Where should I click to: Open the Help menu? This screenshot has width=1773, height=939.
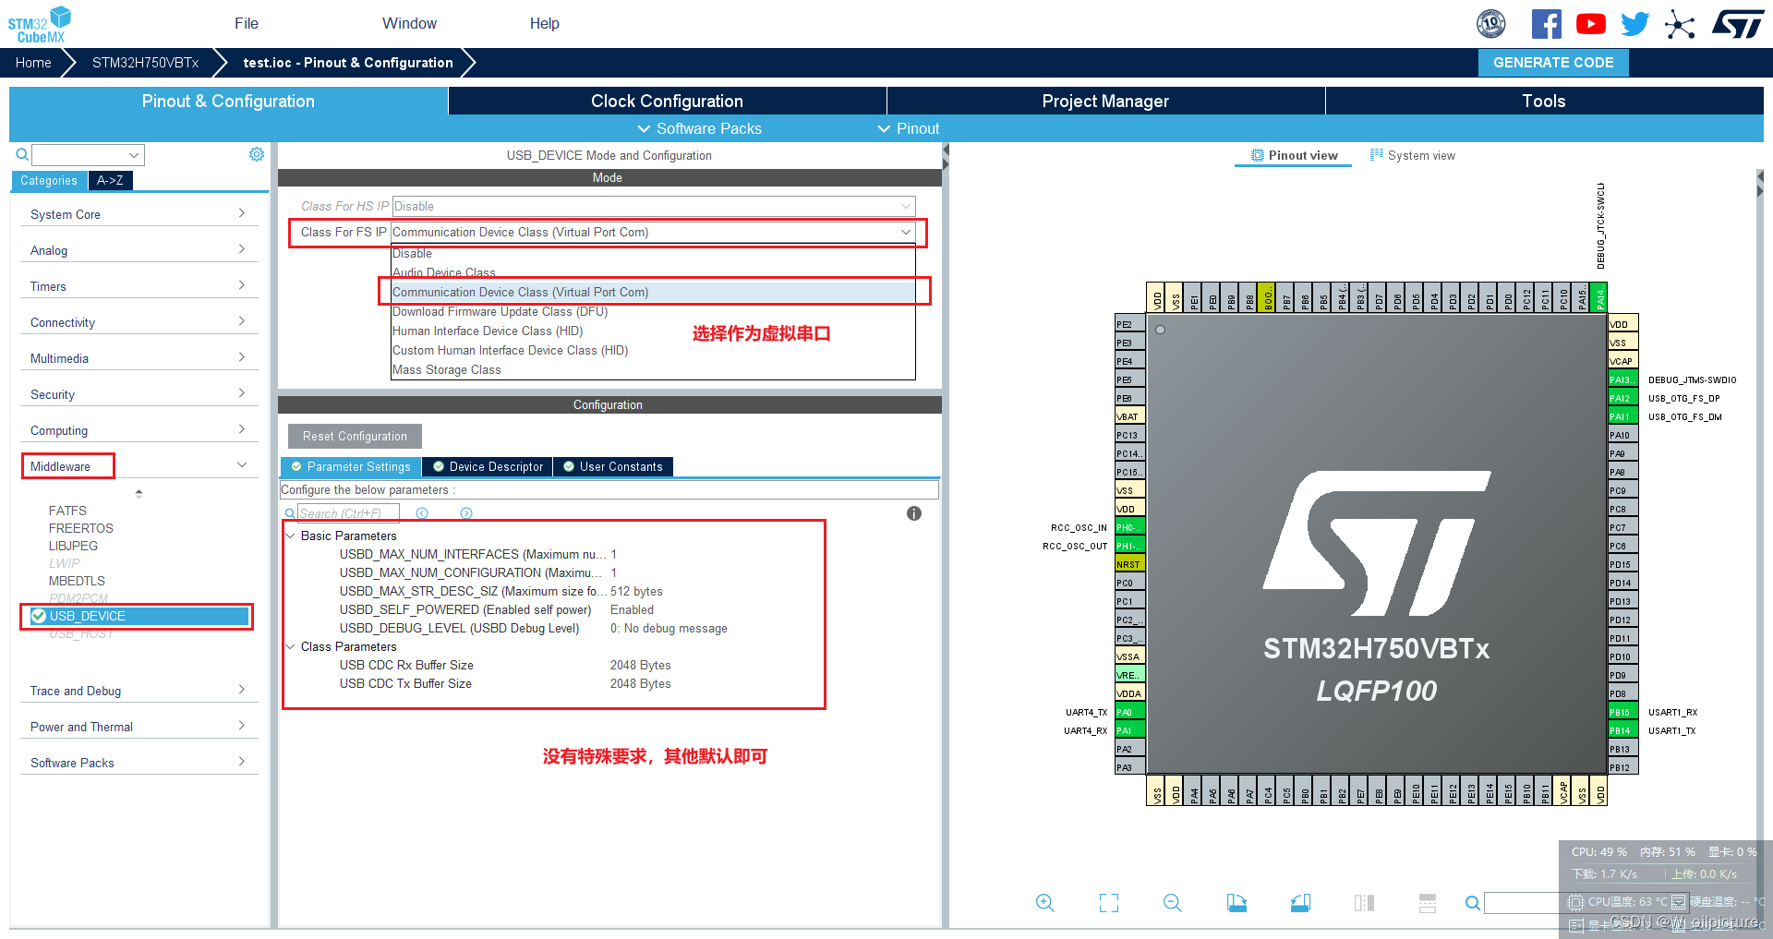point(544,23)
